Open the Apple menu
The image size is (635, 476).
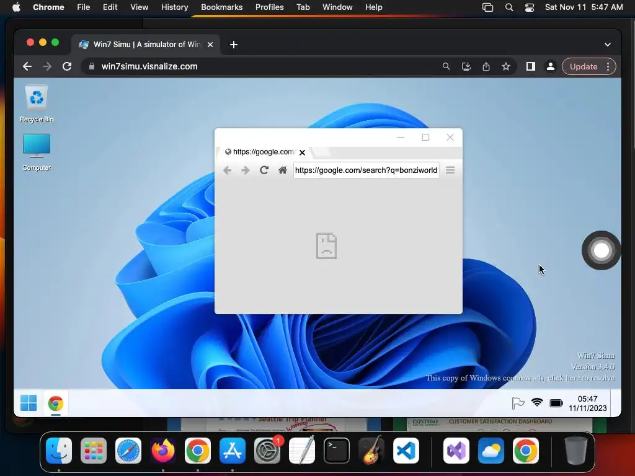pos(16,7)
